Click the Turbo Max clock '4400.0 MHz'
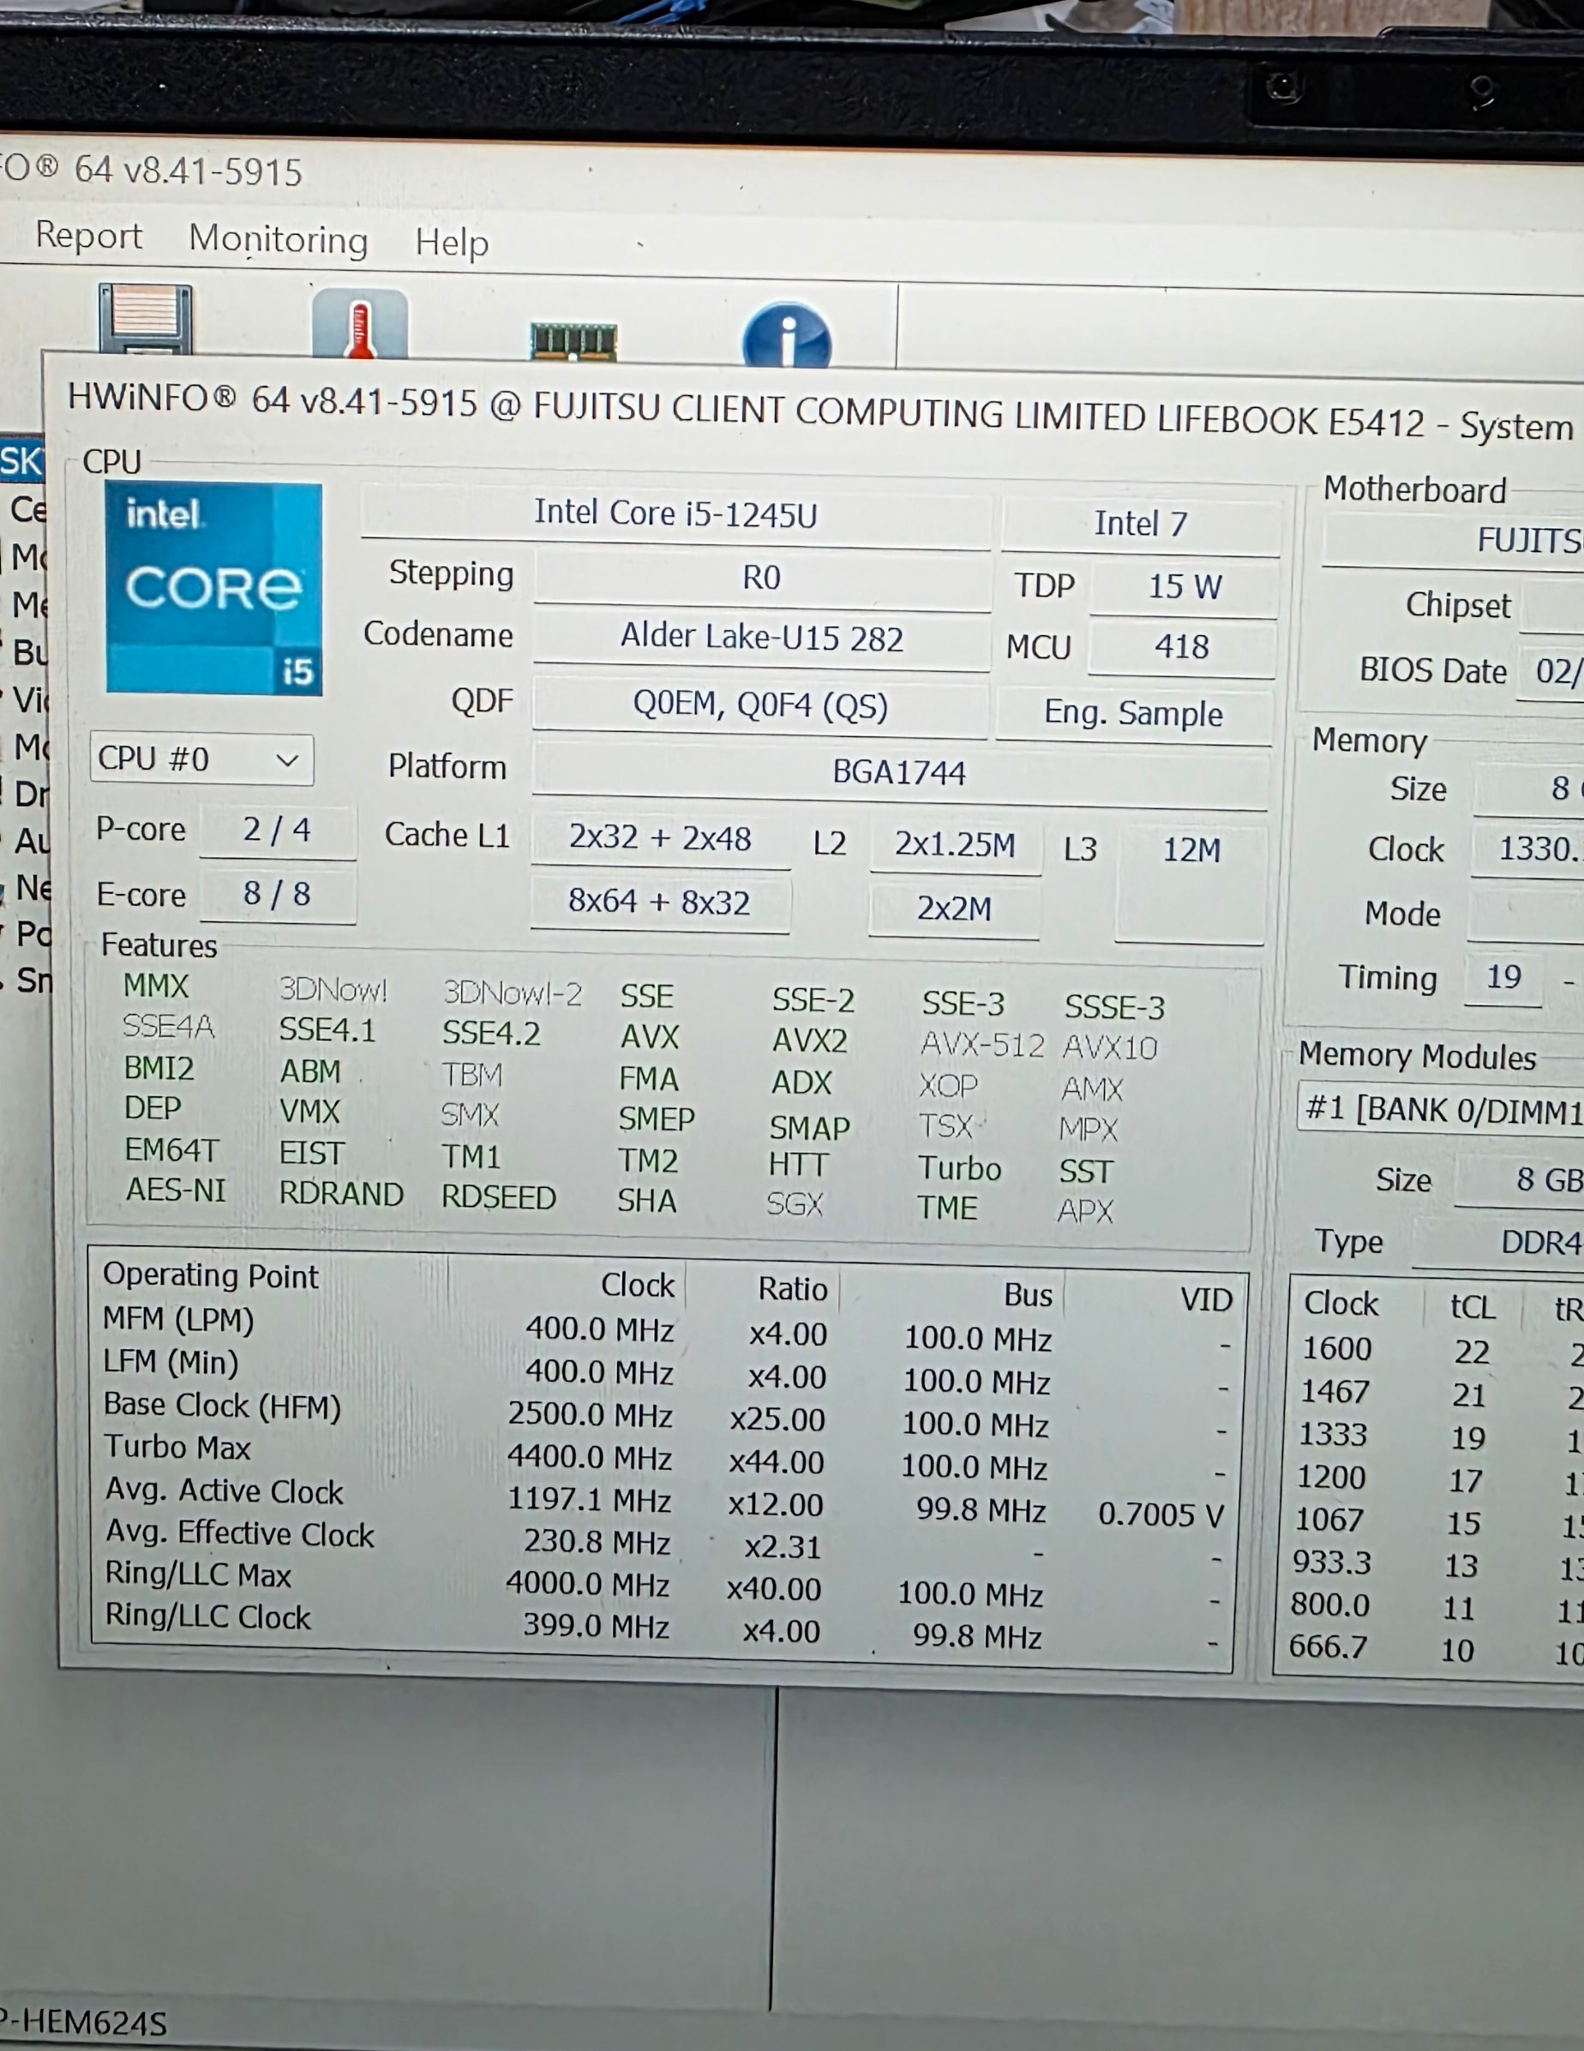The width and height of the screenshot is (1584, 2051). [590, 1456]
